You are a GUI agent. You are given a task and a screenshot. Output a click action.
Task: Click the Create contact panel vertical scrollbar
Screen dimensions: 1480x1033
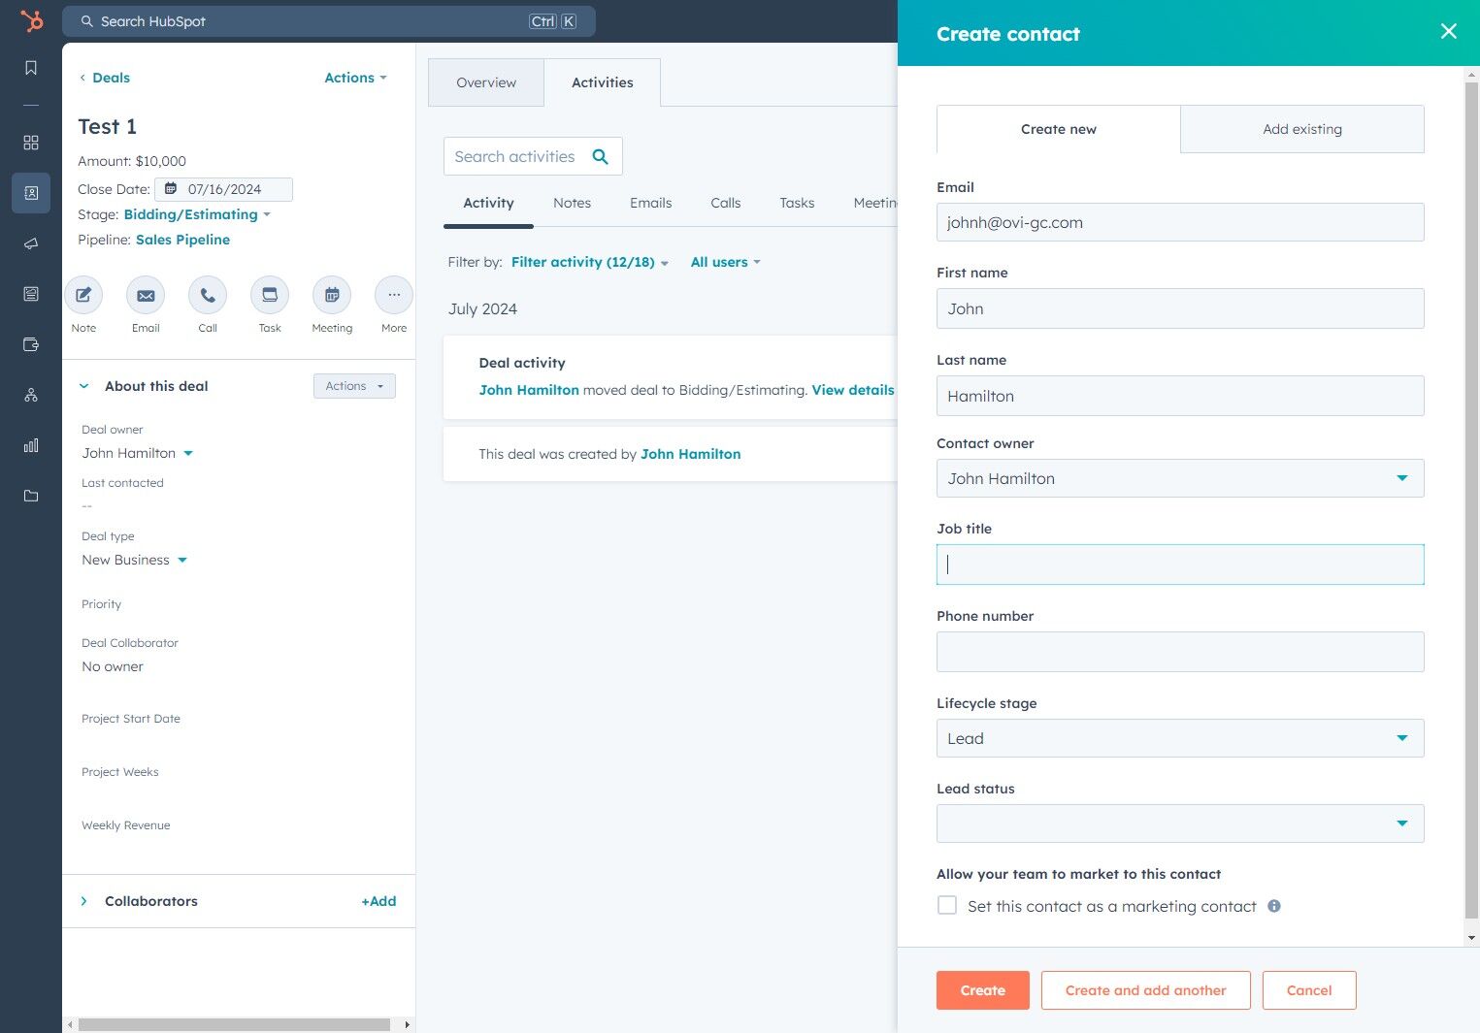click(x=1471, y=499)
